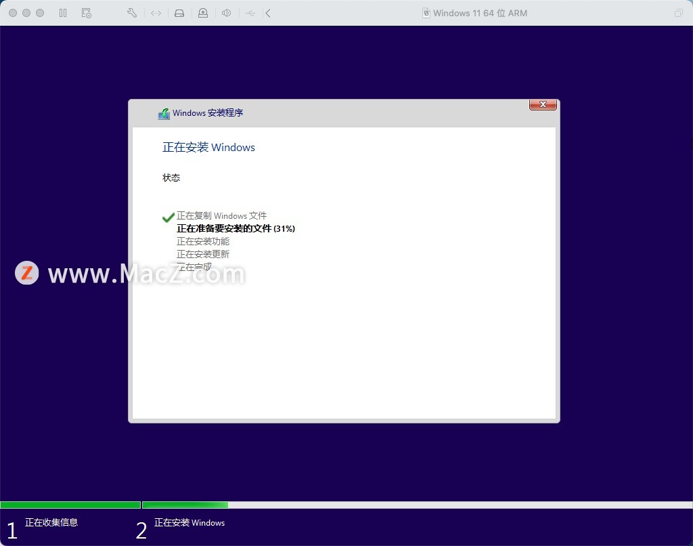The width and height of the screenshot is (693, 546).
Task: Click the first green progress bar segment
Action: pos(70,505)
